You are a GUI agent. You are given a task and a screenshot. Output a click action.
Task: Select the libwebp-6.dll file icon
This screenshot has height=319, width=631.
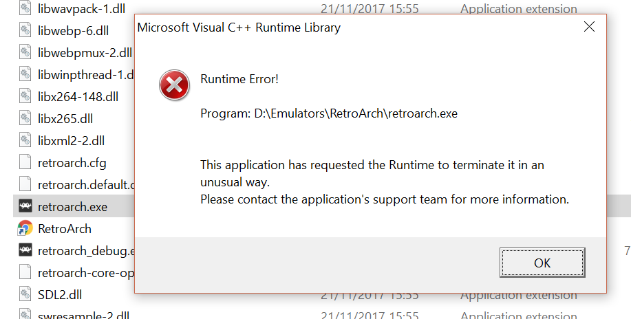click(x=25, y=30)
